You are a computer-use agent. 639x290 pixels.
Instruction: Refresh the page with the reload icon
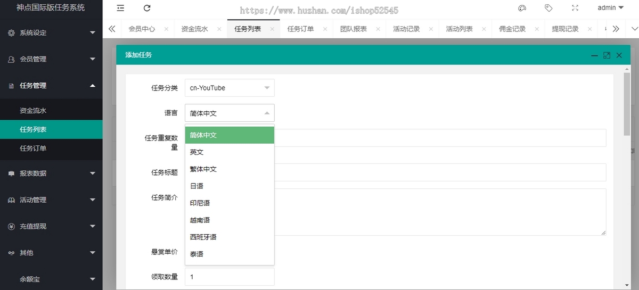point(147,8)
